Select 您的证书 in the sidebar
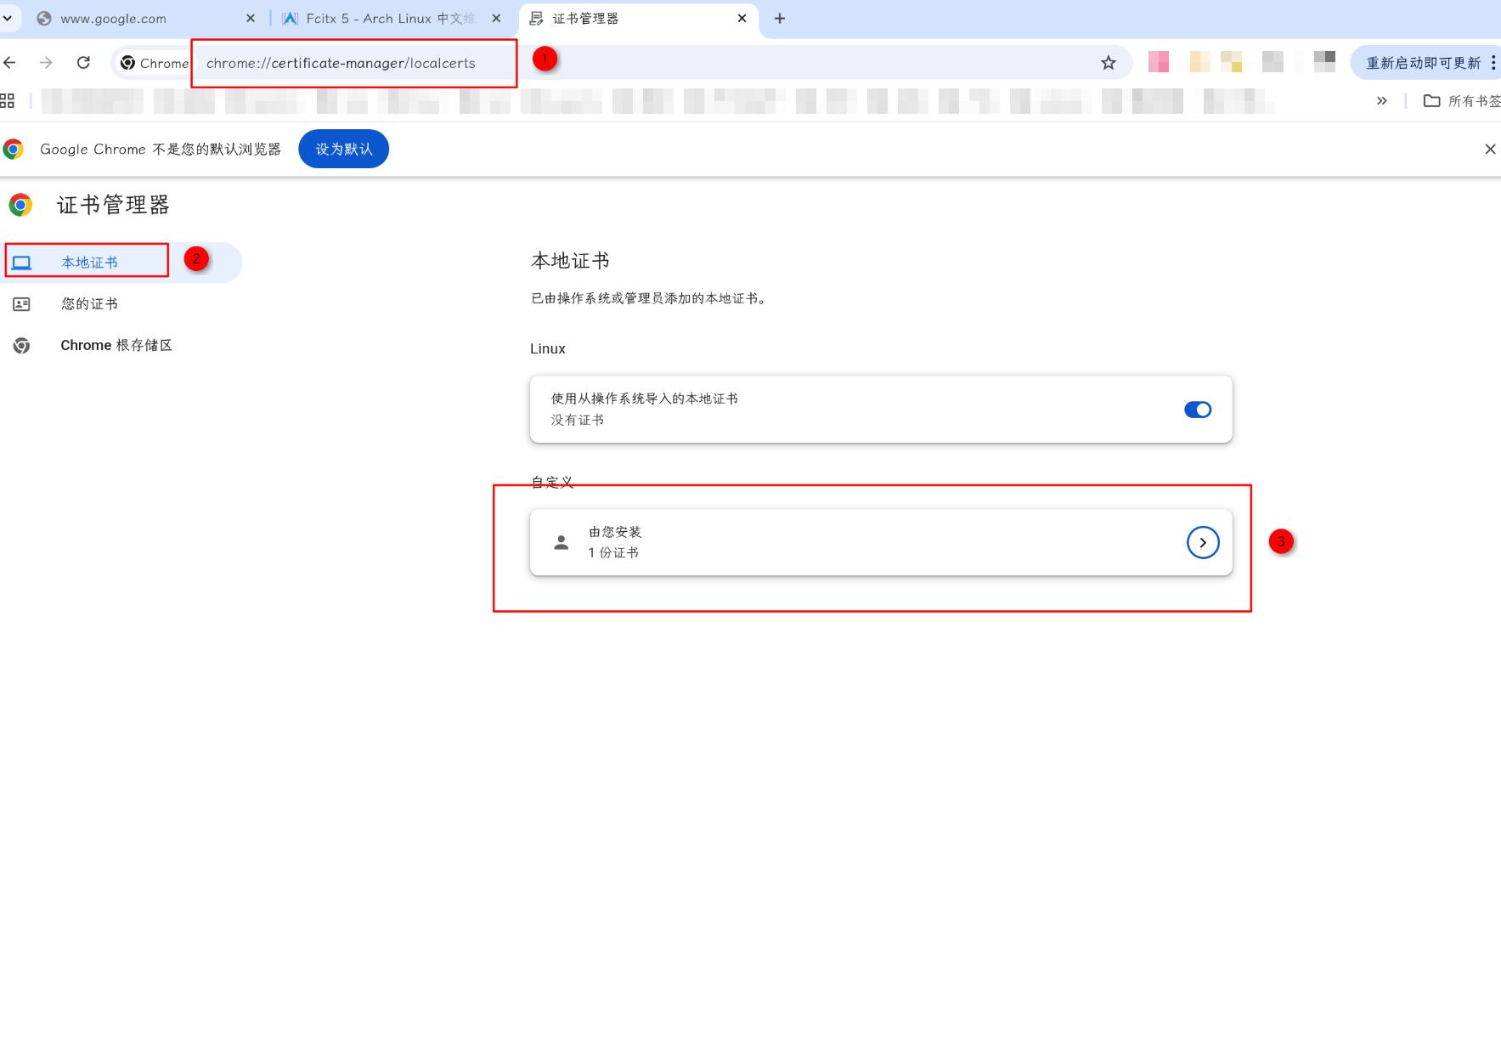This screenshot has width=1501, height=1063. coord(121,303)
